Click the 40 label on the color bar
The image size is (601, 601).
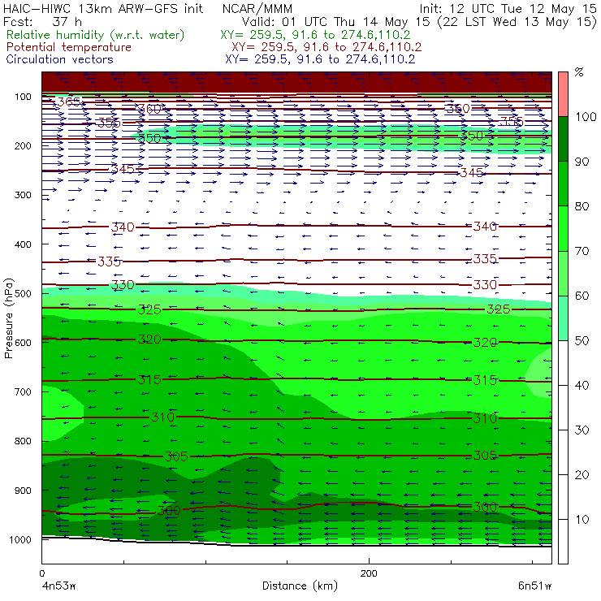(582, 386)
